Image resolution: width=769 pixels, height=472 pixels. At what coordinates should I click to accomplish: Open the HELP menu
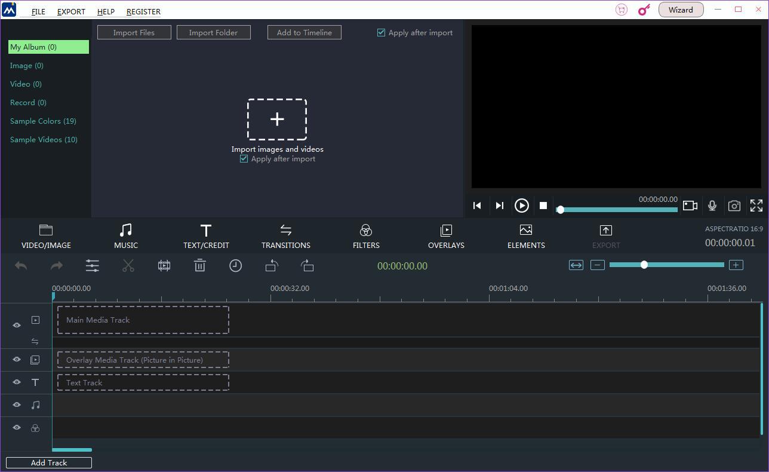pyautogui.click(x=106, y=11)
